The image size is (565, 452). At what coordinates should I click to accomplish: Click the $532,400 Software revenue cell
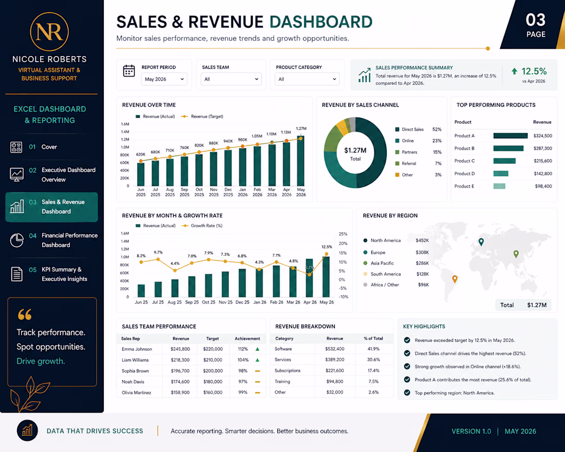335,349
